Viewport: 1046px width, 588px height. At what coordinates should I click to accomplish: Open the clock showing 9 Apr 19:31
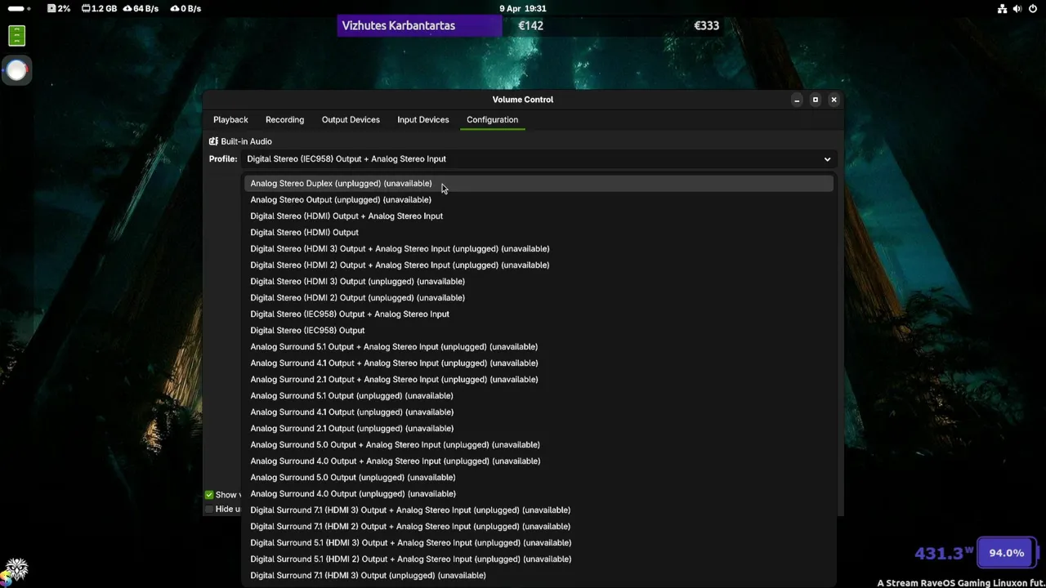click(523, 8)
